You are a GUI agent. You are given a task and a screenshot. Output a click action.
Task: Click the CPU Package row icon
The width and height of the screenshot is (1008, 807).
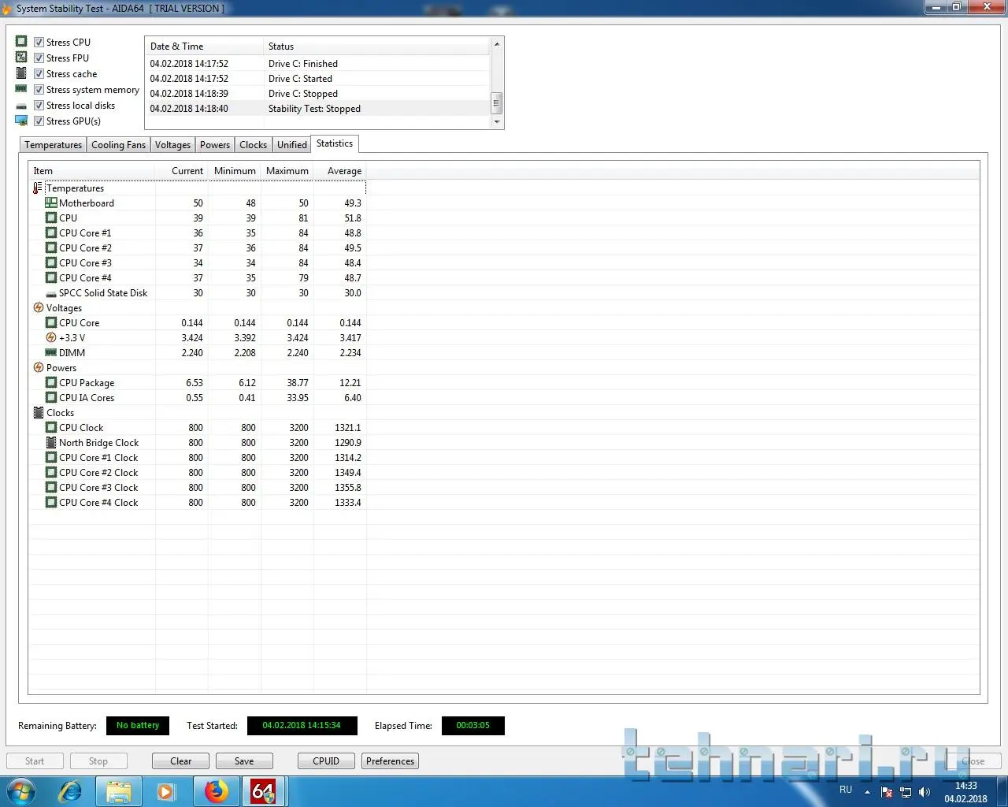point(51,383)
